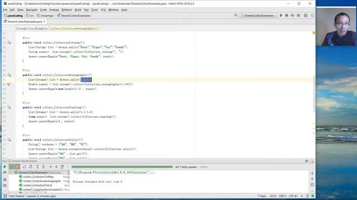Run StreamCollectExamples with the top toolbar Run button

pos(281,16)
